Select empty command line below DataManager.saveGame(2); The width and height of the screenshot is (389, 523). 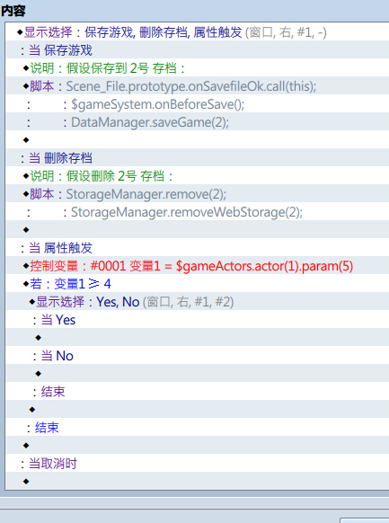pyautogui.click(x=198, y=140)
